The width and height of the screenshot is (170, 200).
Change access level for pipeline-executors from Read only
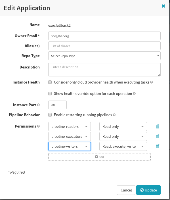point(123,136)
